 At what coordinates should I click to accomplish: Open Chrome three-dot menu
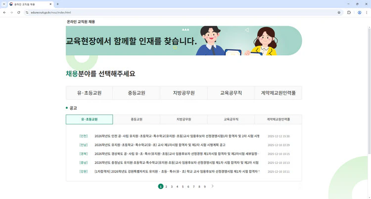(367, 12)
